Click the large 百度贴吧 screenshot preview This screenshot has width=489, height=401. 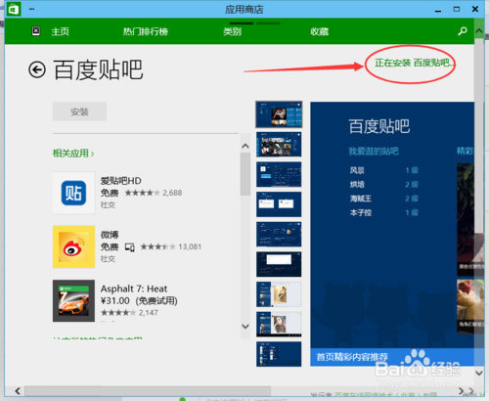point(392,234)
